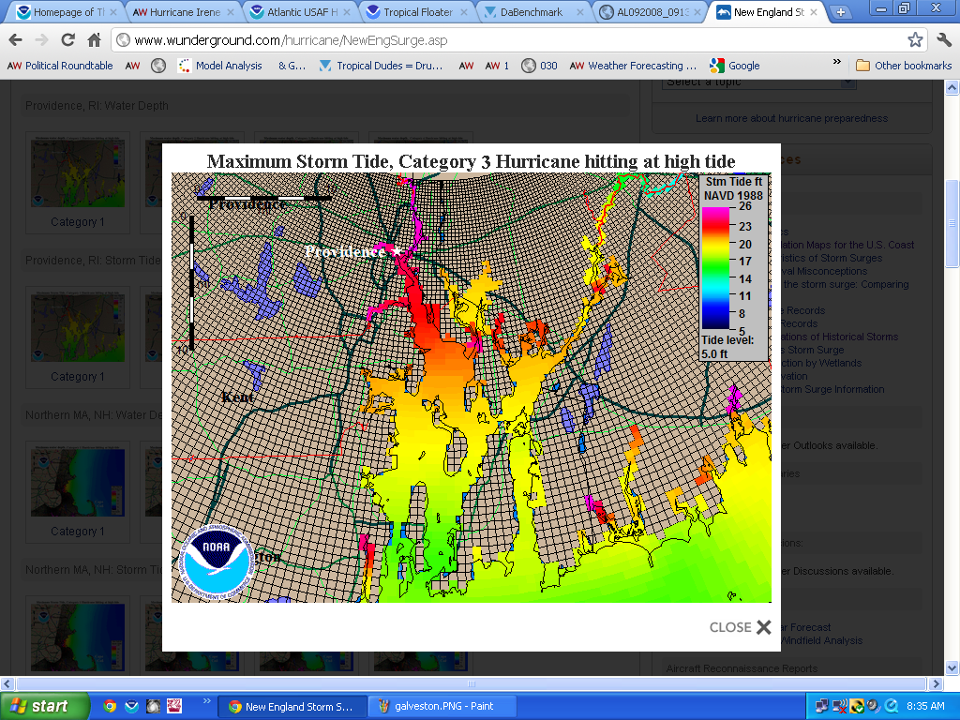Viewport: 960px width, 720px height.
Task: Close the 'Atlantic USAF H' tab
Action: 347,12
